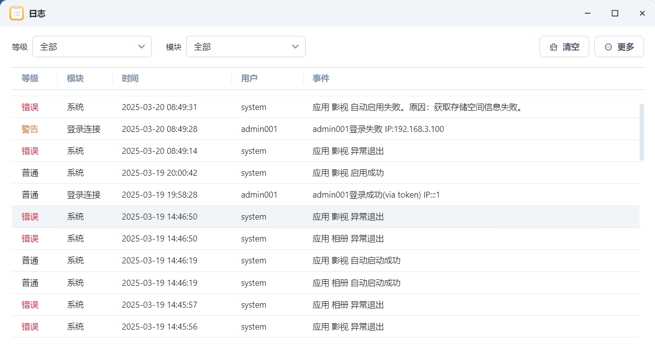Click user admin001 in the 19:58:28 row
This screenshot has height=350, width=655.
pyautogui.click(x=259, y=195)
